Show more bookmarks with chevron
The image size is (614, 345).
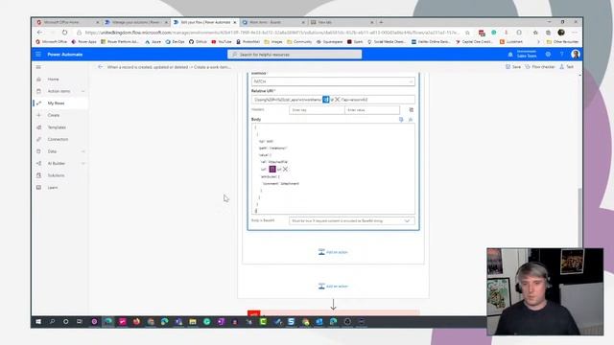point(538,42)
